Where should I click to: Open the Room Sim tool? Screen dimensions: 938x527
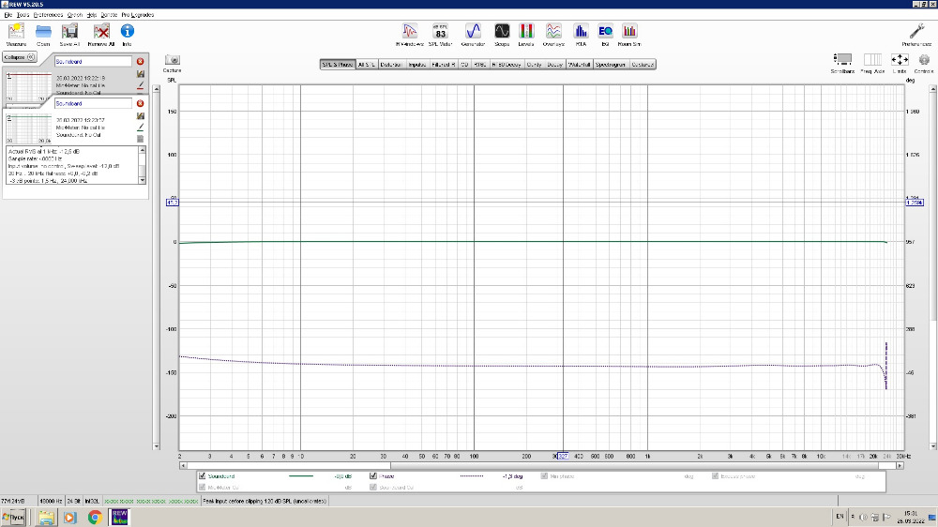click(629, 35)
